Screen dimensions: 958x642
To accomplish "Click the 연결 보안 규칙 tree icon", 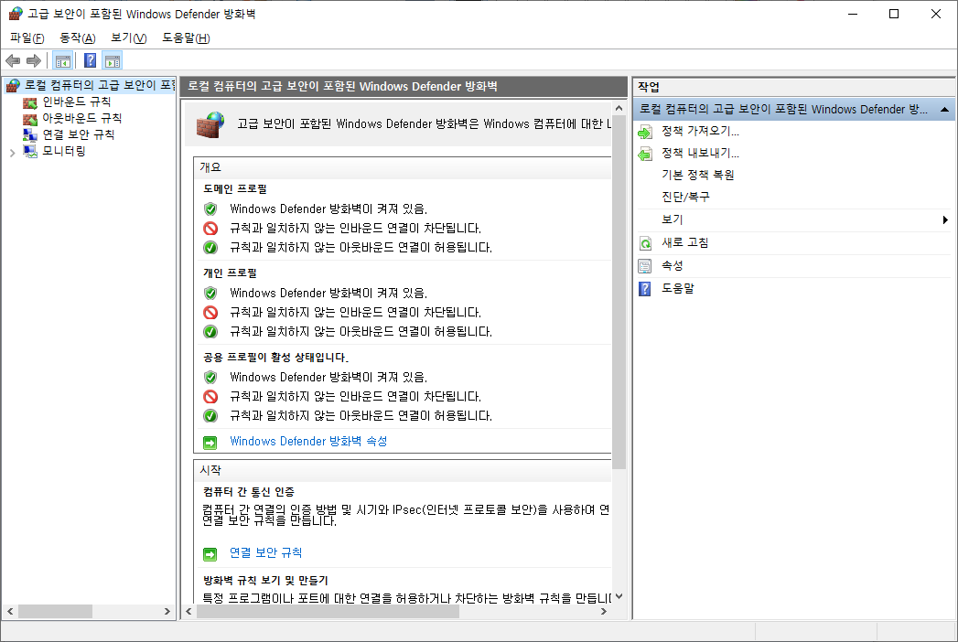I will 30,135.
